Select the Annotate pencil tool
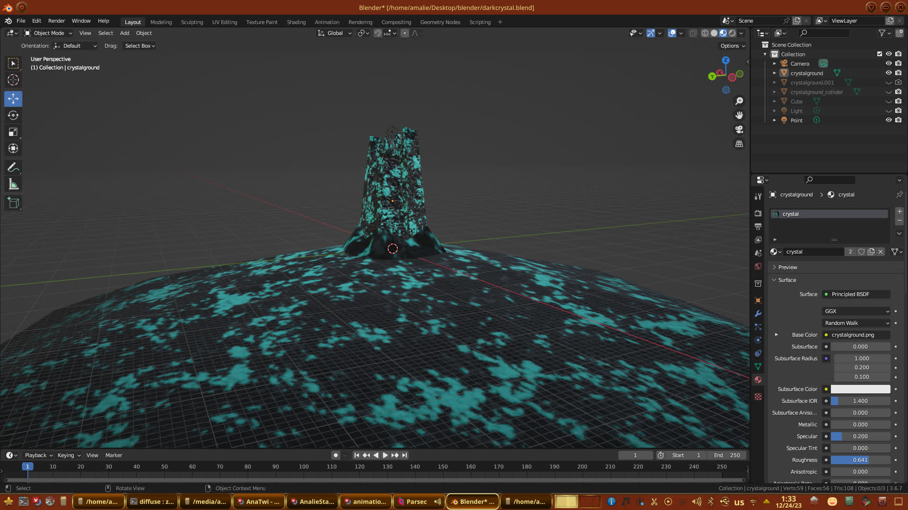Image resolution: width=908 pixels, height=510 pixels. click(x=13, y=168)
